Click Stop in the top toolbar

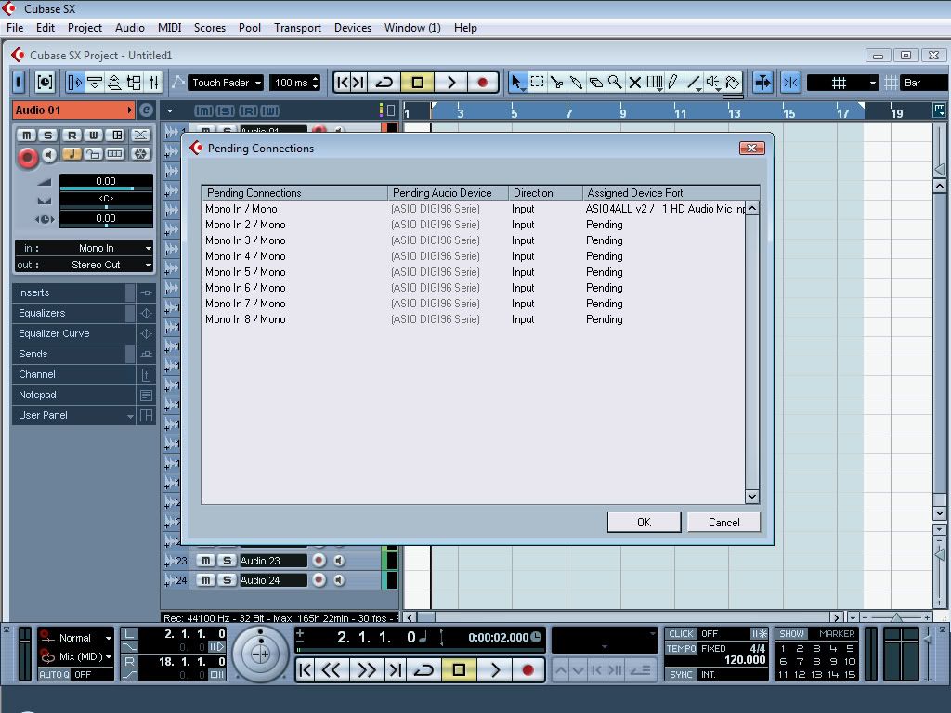[x=418, y=83]
